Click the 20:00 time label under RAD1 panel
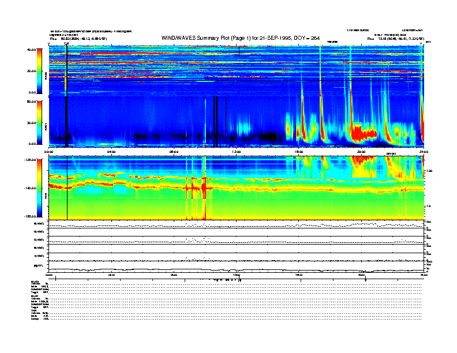Viewport: 457px width, 353px height. coord(361,152)
